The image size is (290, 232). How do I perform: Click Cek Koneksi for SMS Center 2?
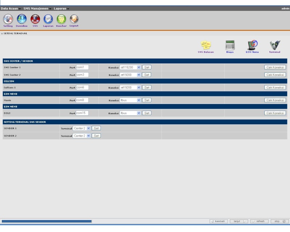tap(275, 75)
